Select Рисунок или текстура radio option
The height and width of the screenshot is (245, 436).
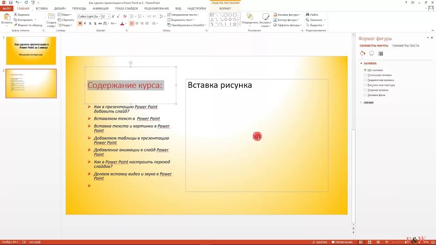pos(365,85)
